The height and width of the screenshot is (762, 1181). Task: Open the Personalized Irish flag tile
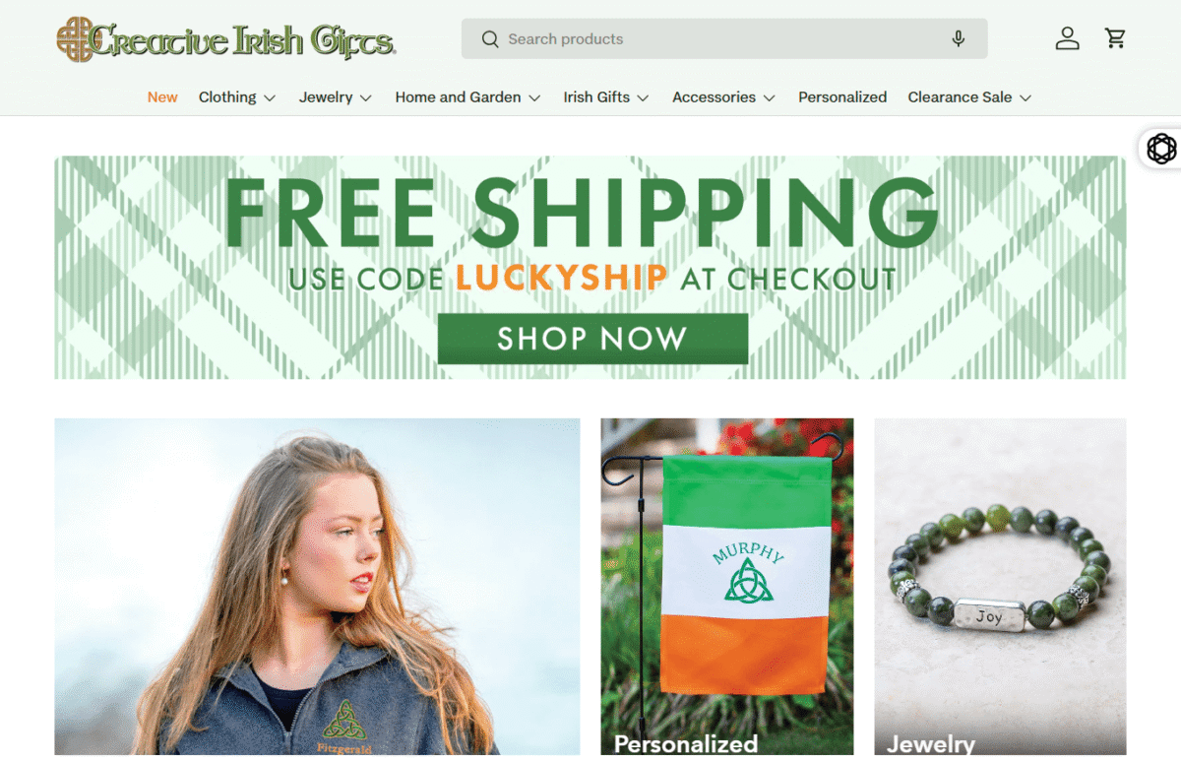pyautogui.click(x=727, y=587)
